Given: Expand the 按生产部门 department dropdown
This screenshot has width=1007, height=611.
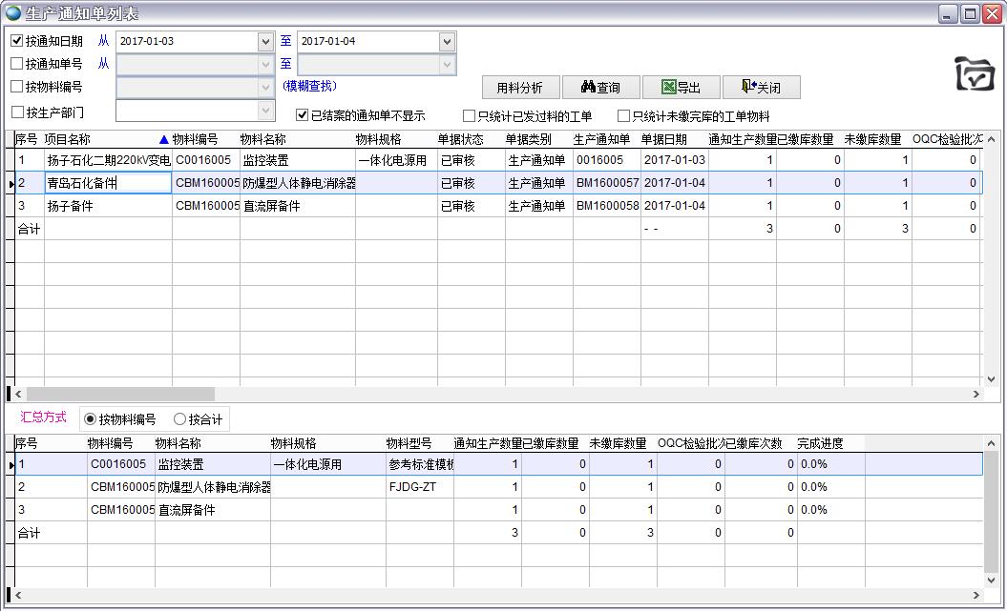Looking at the screenshot, I should (x=265, y=111).
